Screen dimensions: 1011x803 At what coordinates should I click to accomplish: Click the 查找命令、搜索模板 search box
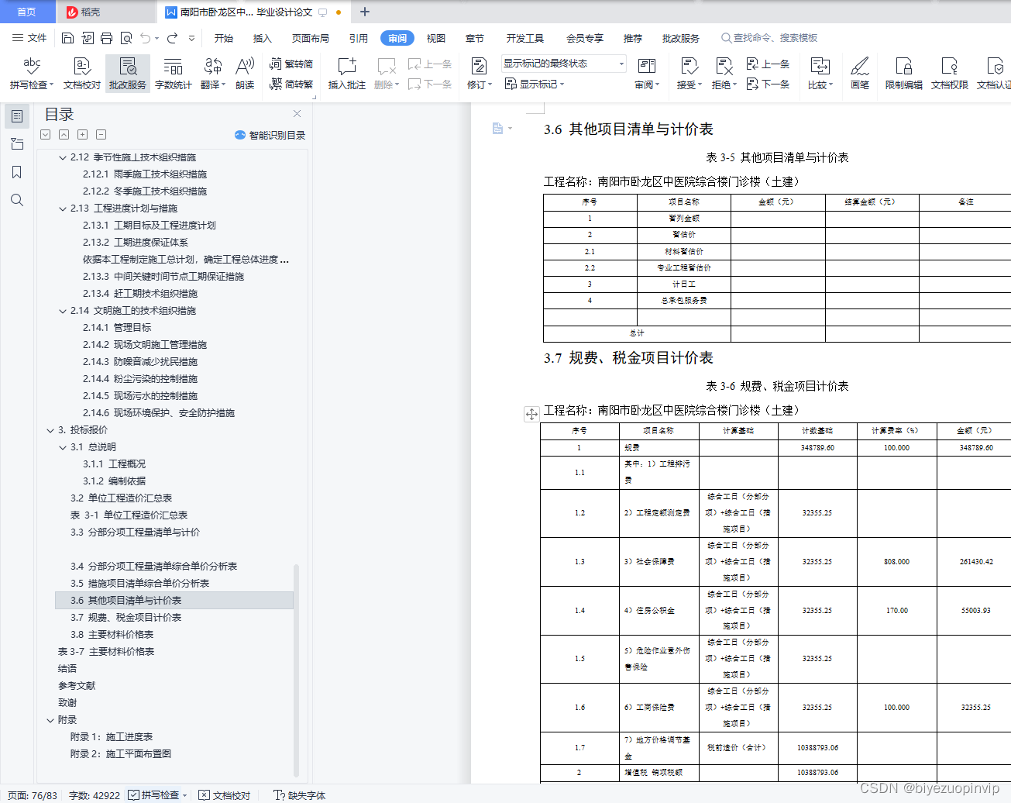pyautogui.click(x=770, y=38)
